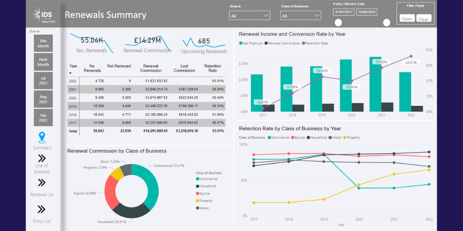The width and height of the screenshot is (463, 231).
Task: Click the left date slider handle
Action: tap(338, 23)
